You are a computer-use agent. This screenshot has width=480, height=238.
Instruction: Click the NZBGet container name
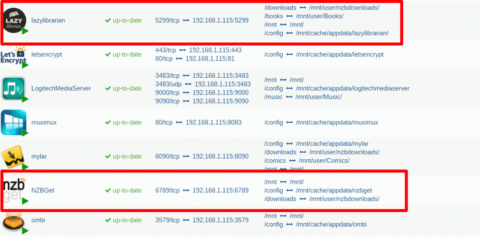(43, 190)
